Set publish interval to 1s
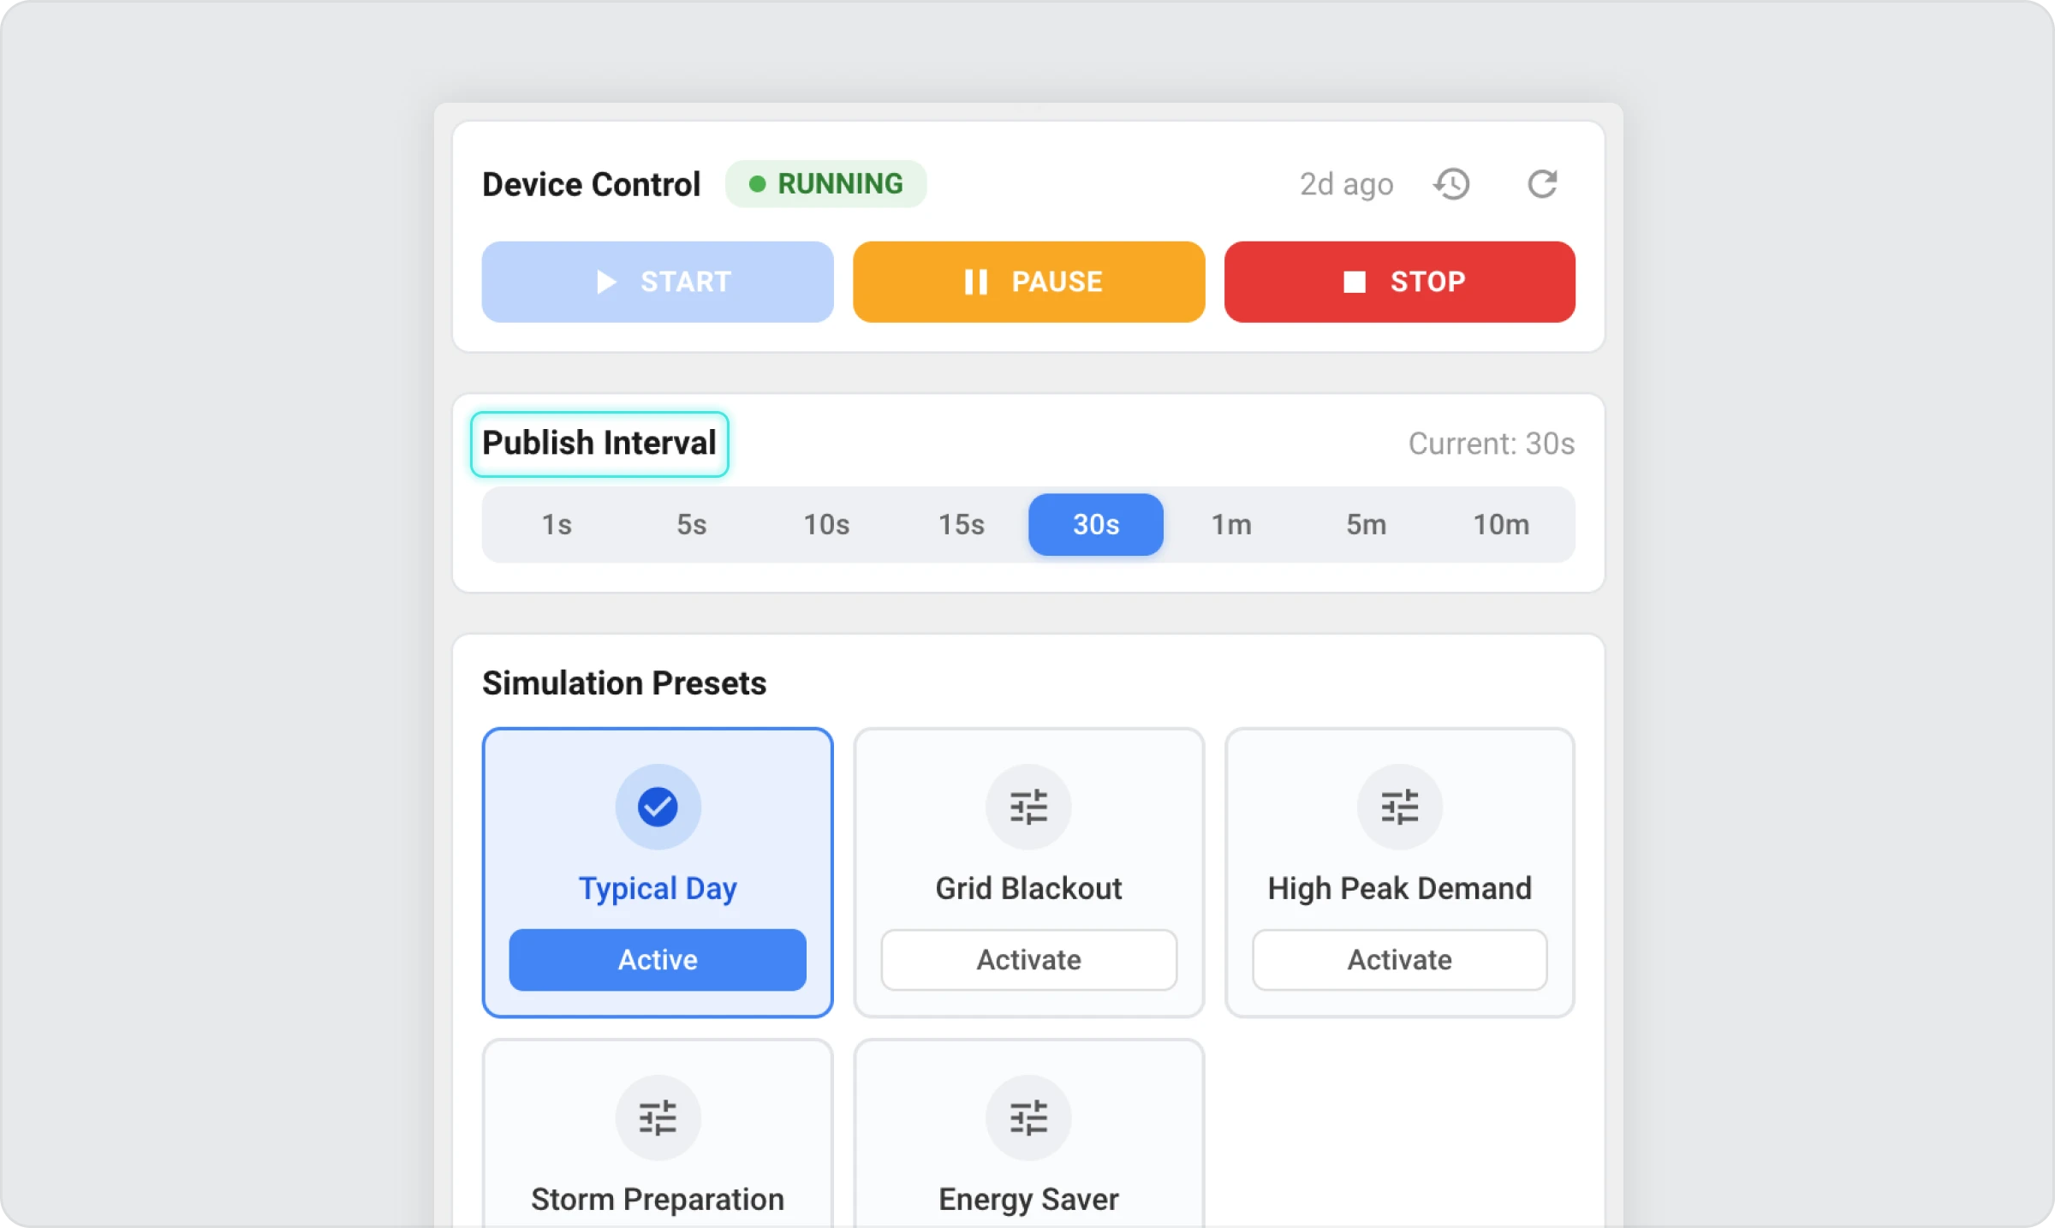 pos(557,525)
